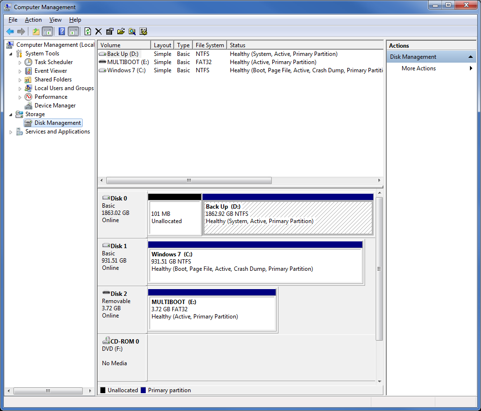
Task: Collapse the Storage node
Action: tap(11, 114)
